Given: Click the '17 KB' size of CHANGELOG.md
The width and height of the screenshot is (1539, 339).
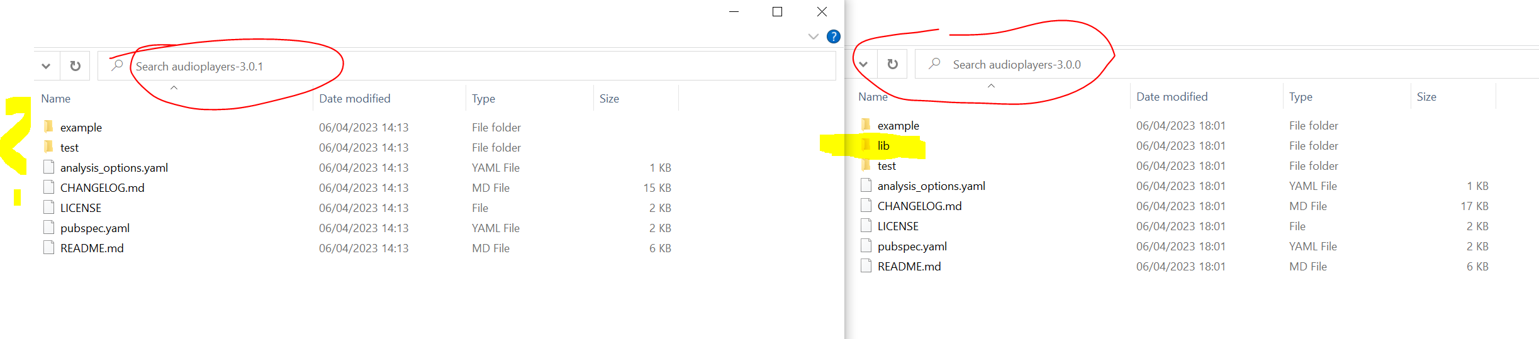Looking at the screenshot, I should tap(1474, 206).
